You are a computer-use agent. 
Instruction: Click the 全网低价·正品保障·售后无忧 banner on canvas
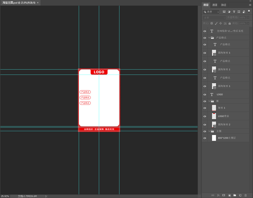coord(99,129)
